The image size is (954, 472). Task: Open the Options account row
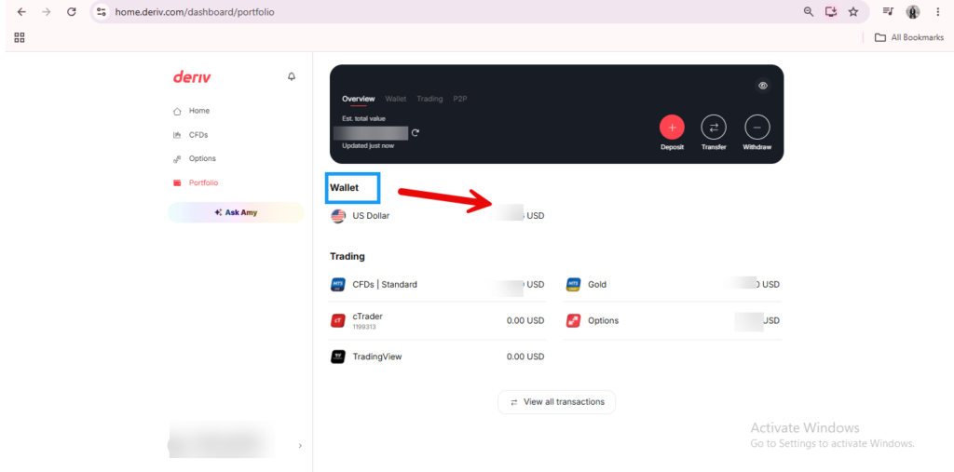pos(673,320)
